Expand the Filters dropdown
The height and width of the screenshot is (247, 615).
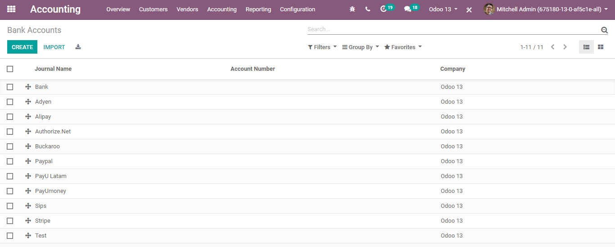click(322, 47)
